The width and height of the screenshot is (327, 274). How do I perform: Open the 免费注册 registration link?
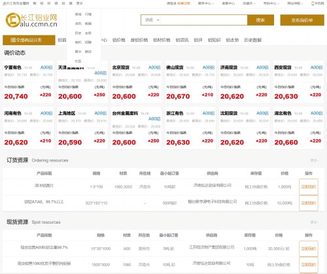[x=184, y=3]
